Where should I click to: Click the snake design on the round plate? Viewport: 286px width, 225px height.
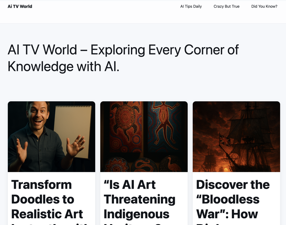pos(144,165)
